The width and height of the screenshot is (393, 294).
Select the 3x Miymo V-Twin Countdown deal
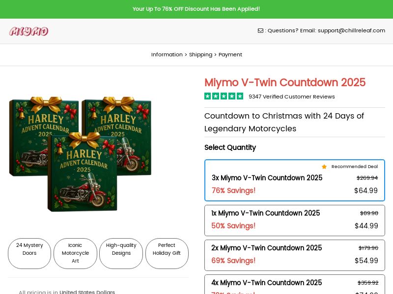294,180
